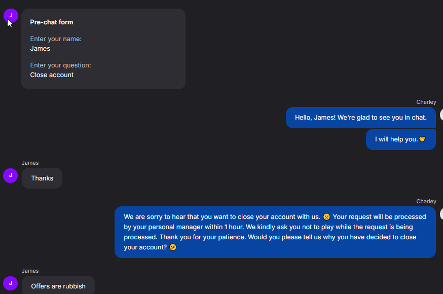Image resolution: width=443 pixels, height=294 pixels.
Task: Click the long account closure message bubble
Action: [x=275, y=232]
